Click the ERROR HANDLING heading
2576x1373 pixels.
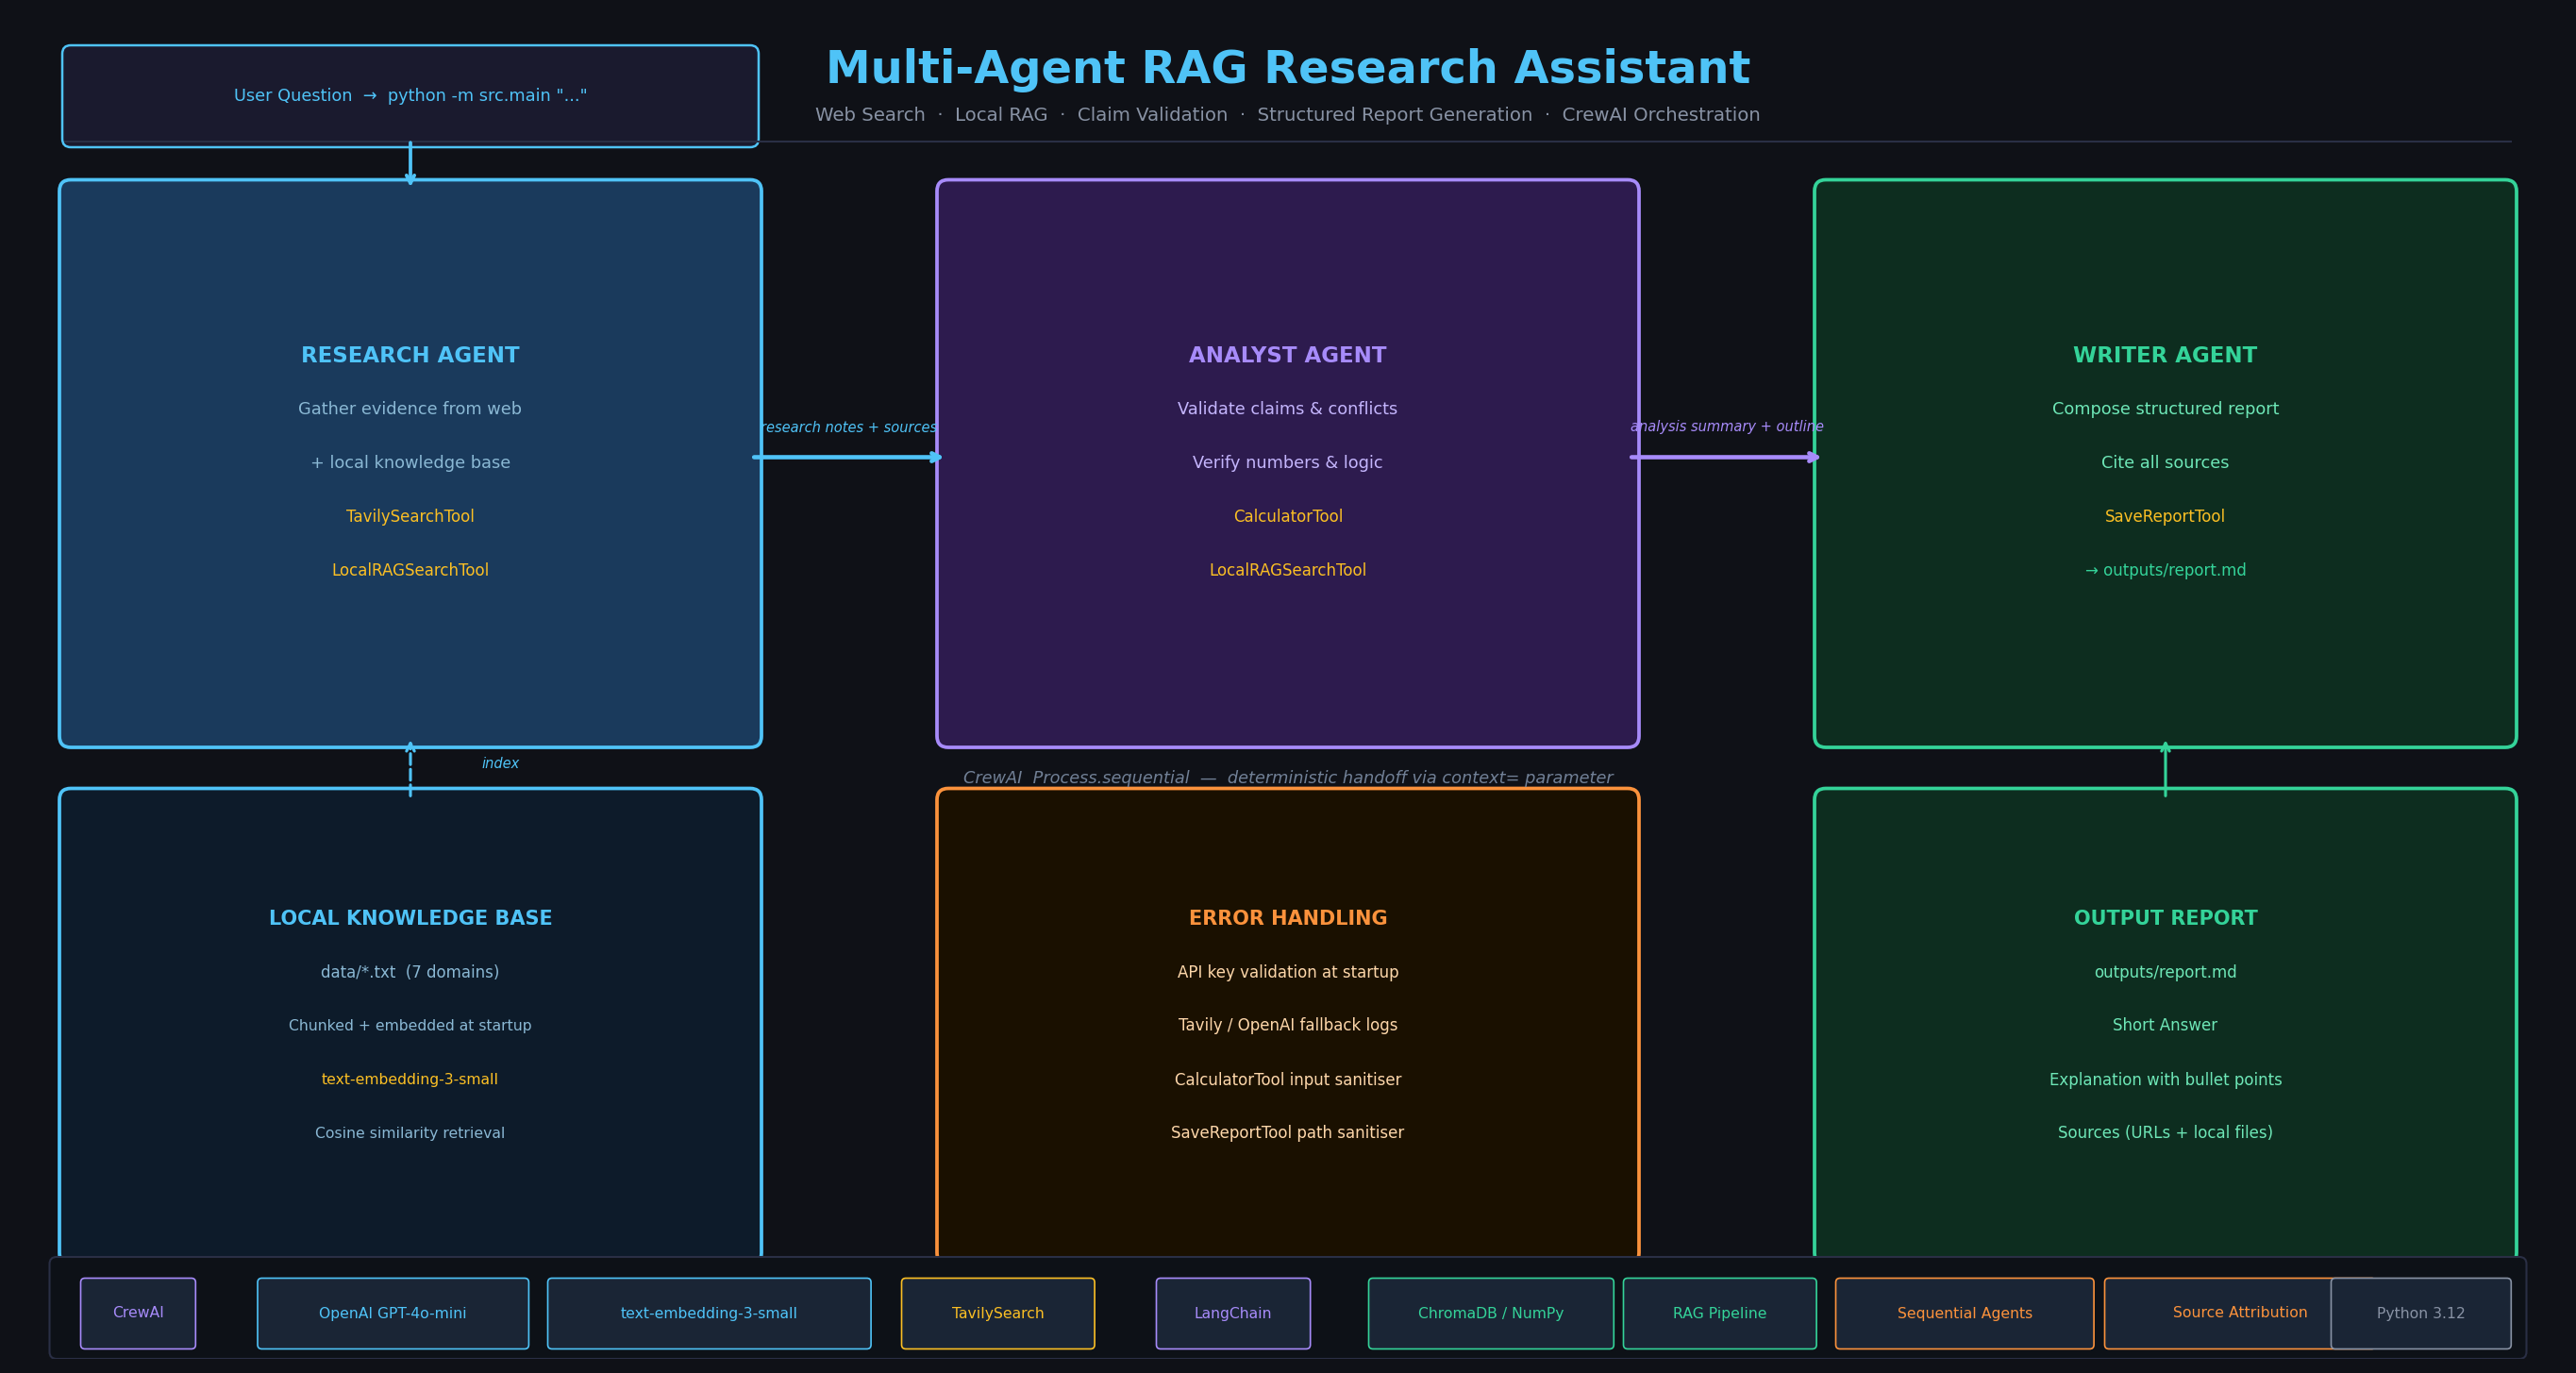coord(1287,918)
